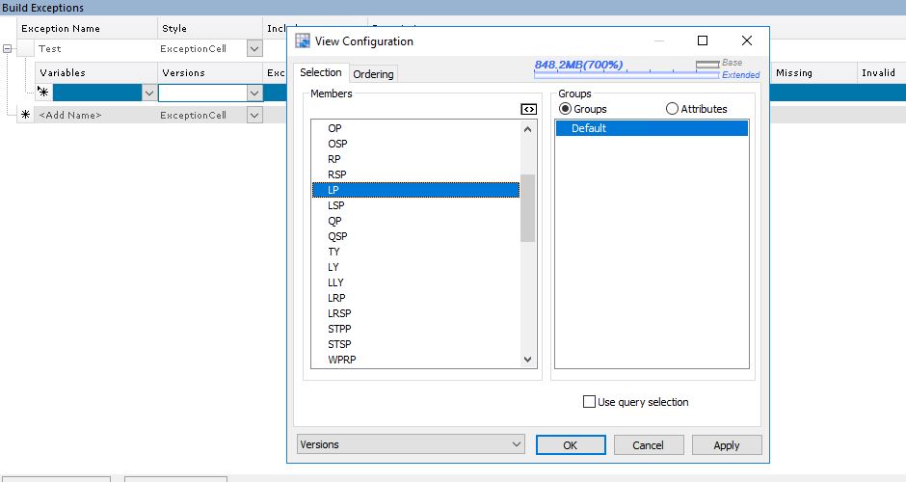
Task: Open Style dropdown for Add Name row
Action: point(254,115)
